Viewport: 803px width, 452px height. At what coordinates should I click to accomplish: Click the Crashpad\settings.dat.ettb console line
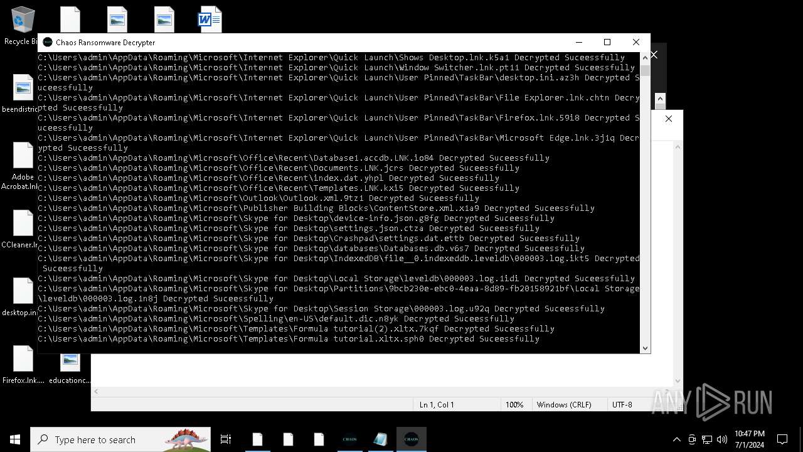[x=309, y=238]
